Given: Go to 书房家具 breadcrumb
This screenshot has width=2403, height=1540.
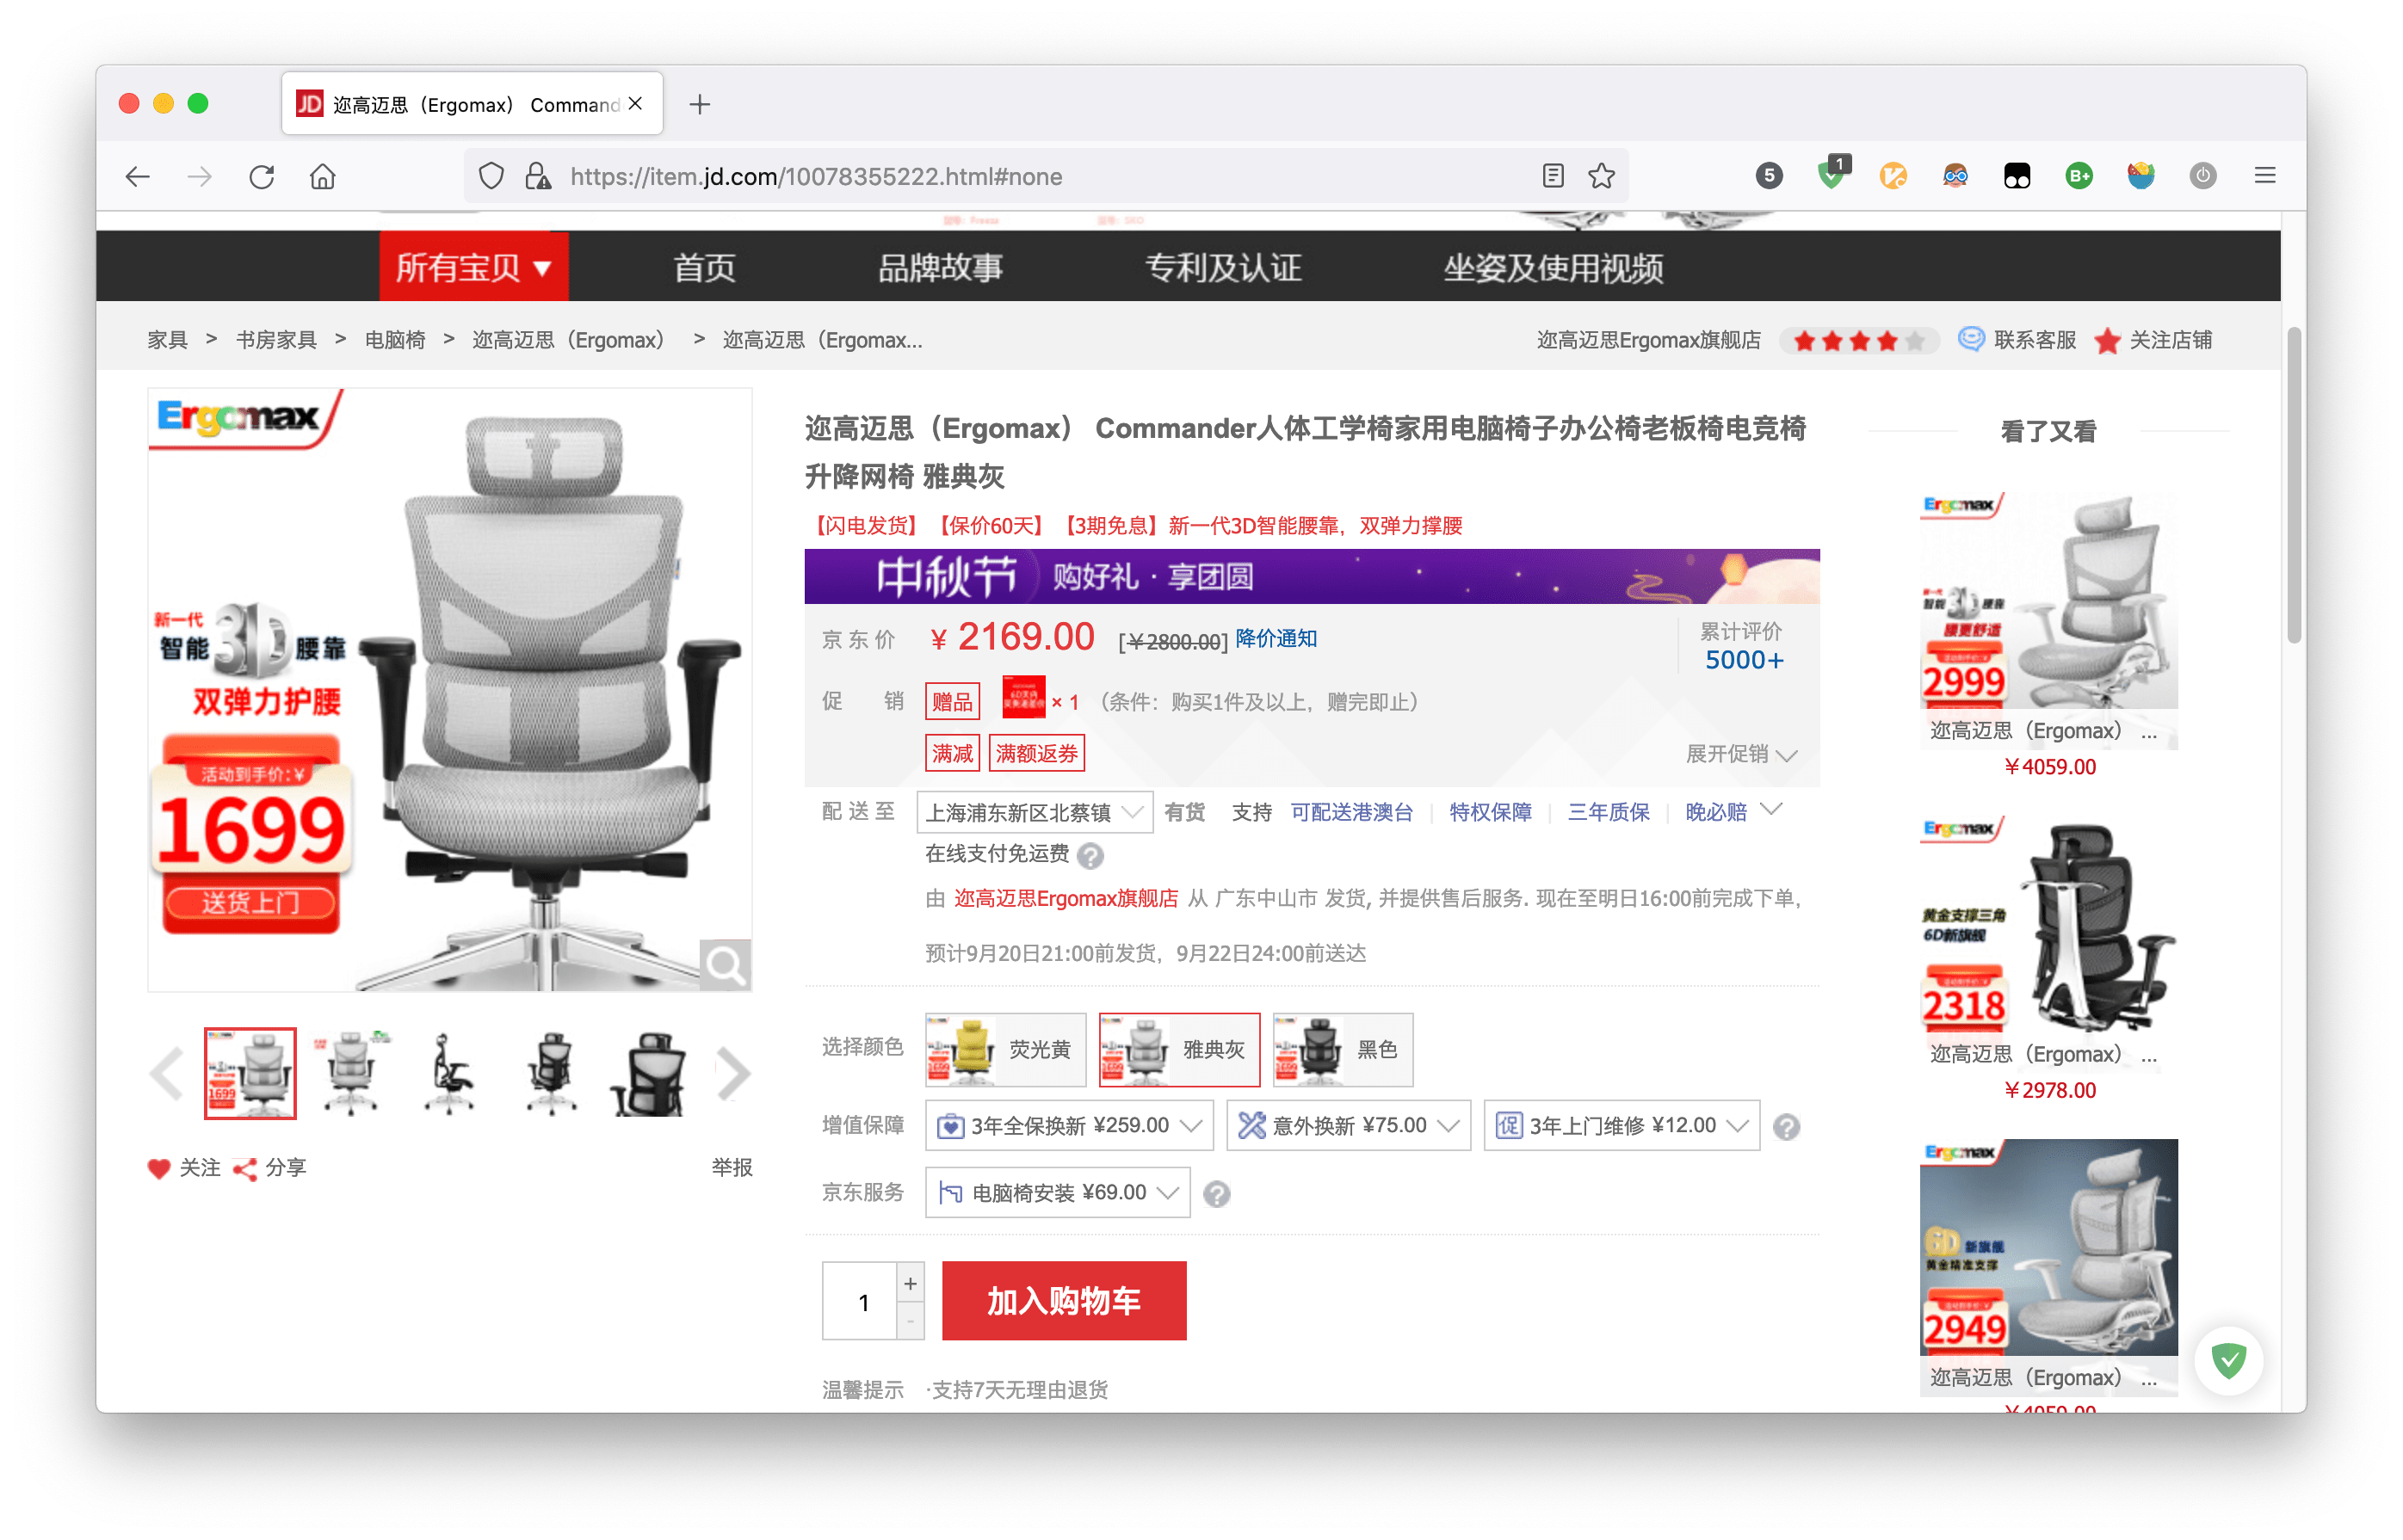Looking at the screenshot, I should (276, 340).
